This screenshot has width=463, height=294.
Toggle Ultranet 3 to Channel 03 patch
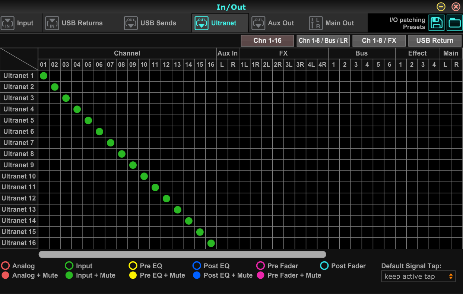click(66, 98)
